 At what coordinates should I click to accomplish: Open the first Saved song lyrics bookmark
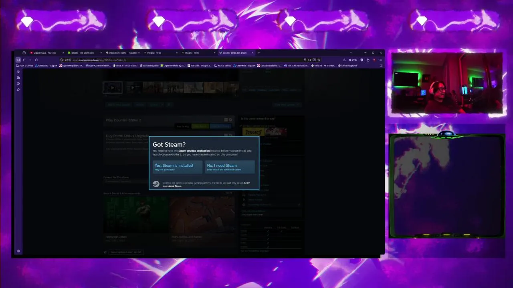click(x=149, y=66)
